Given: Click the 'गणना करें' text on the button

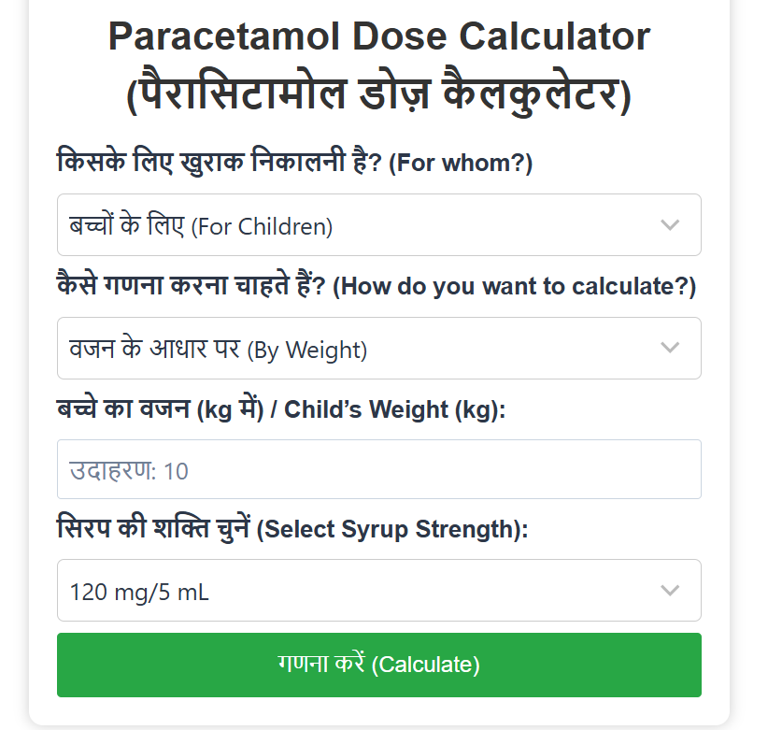Looking at the screenshot, I should point(321,665).
